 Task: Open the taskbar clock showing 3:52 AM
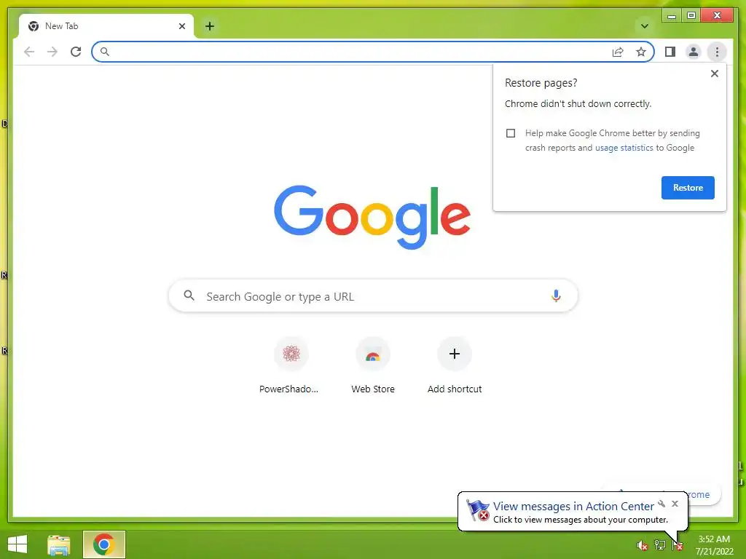click(714, 545)
